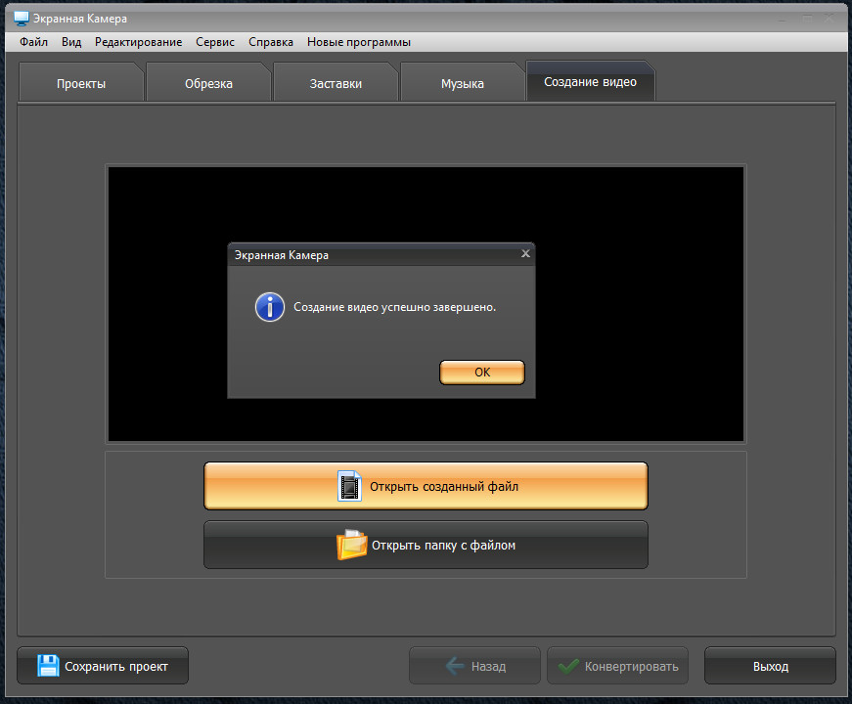Open the Новые программы menu
852x704 pixels.
(x=358, y=42)
